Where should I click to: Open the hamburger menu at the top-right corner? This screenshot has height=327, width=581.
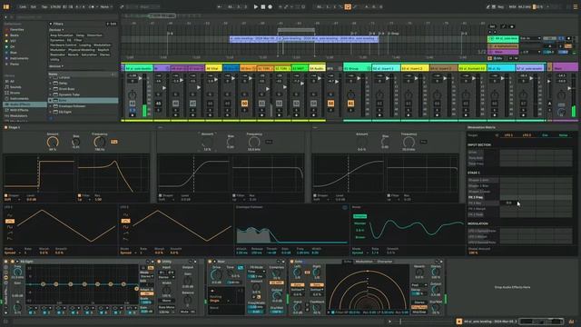[575, 6]
